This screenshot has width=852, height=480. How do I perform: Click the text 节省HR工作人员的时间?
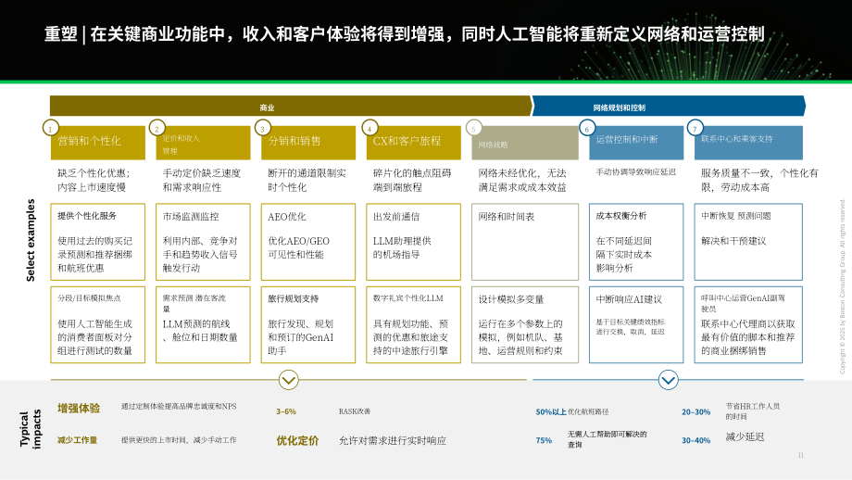tap(753, 411)
